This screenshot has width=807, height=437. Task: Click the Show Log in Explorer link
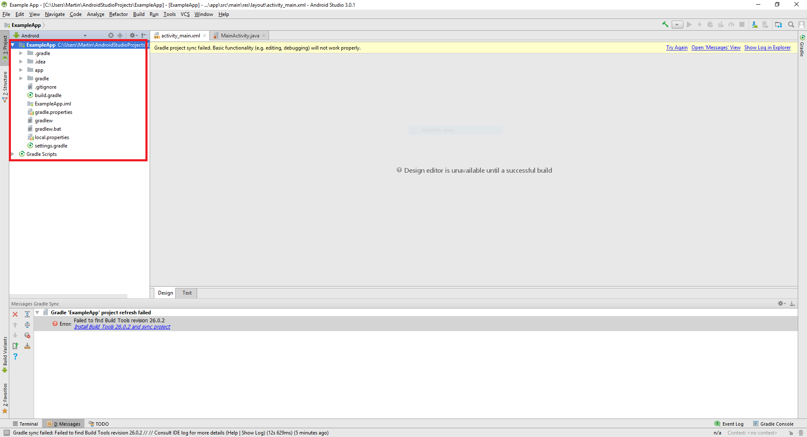pyautogui.click(x=767, y=47)
